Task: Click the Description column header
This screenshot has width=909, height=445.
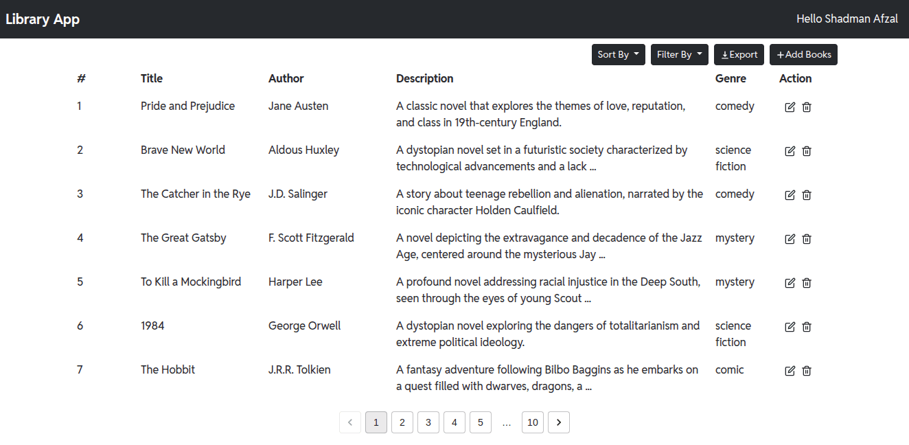Action: pos(425,78)
